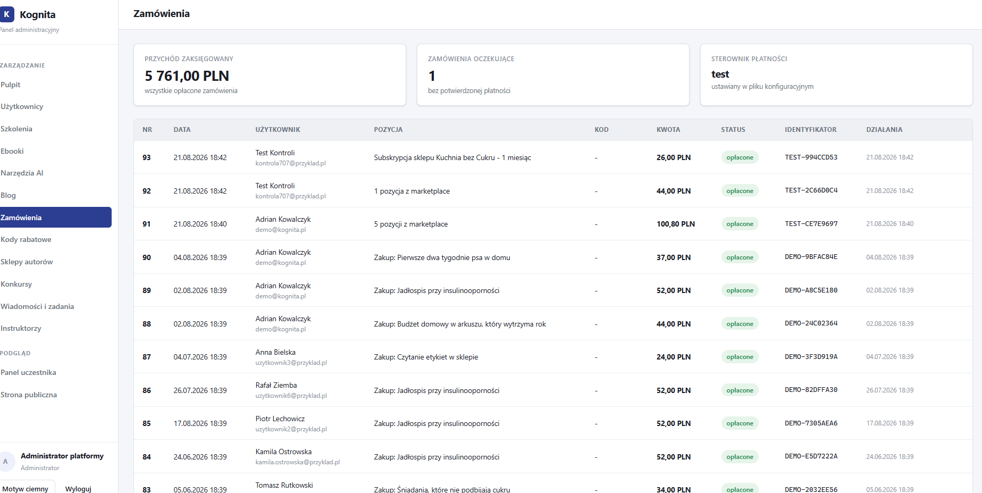Viewport: 982px width, 493px height.
Task: Click the Kwota column header
Action: click(668, 130)
